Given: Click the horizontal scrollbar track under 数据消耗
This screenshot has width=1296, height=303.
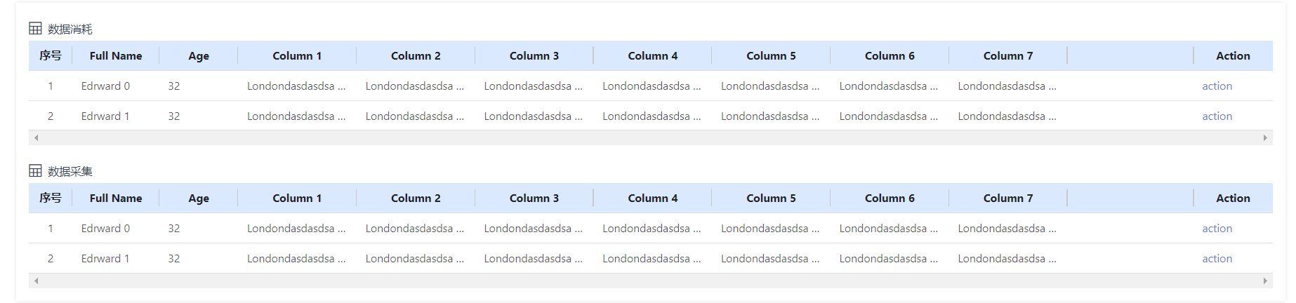Looking at the screenshot, I should [x=651, y=138].
